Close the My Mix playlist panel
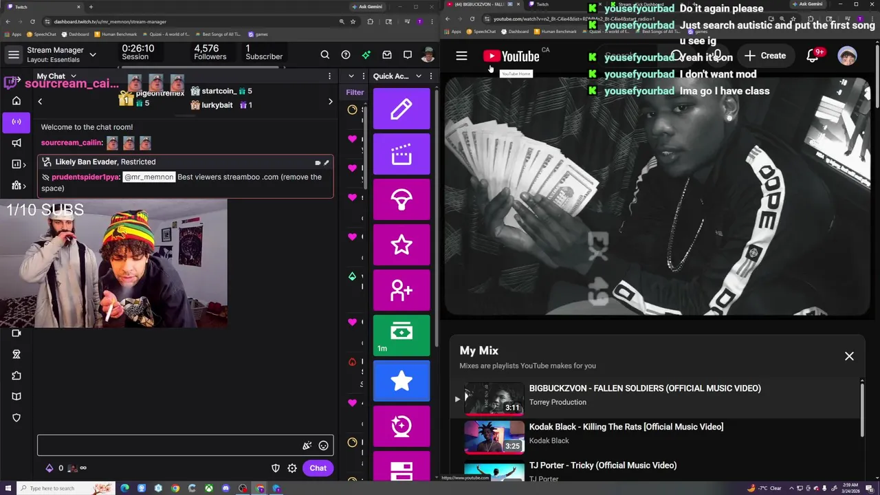880x495 pixels. (849, 356)
